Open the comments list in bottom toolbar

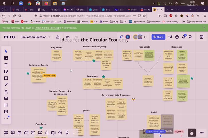(x=20, y=133)
